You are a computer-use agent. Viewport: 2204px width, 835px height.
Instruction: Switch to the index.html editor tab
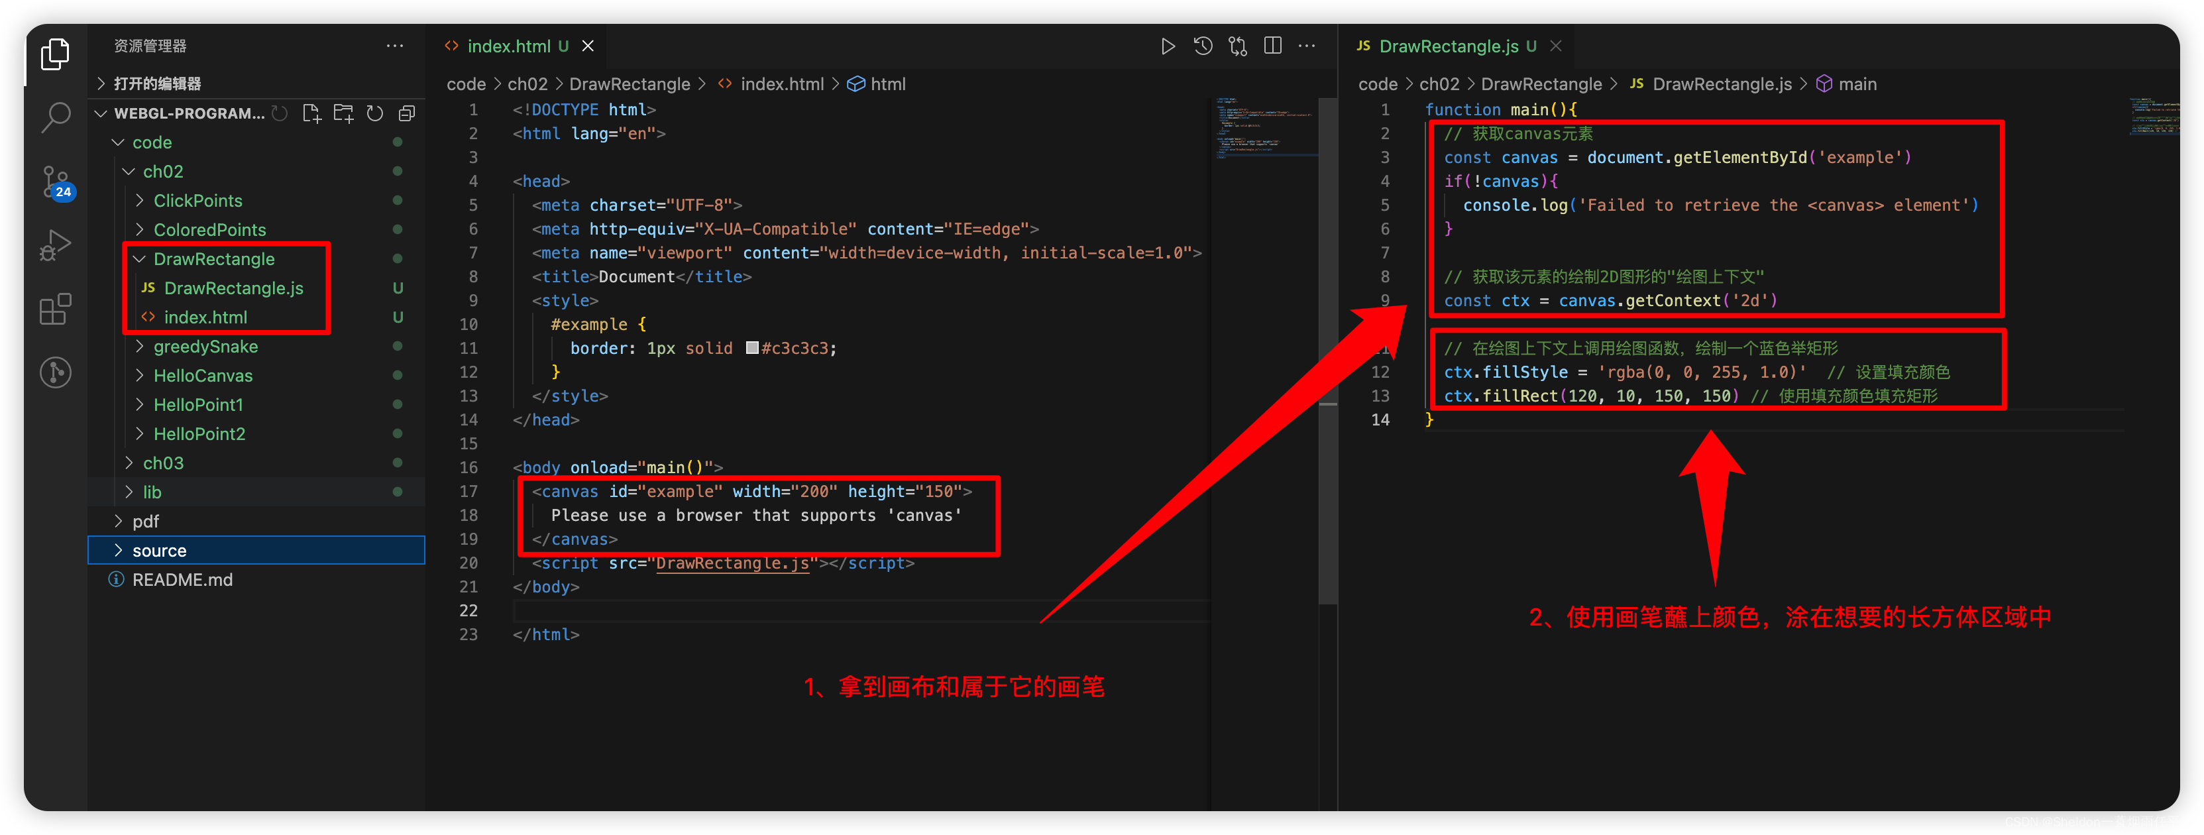508,46
